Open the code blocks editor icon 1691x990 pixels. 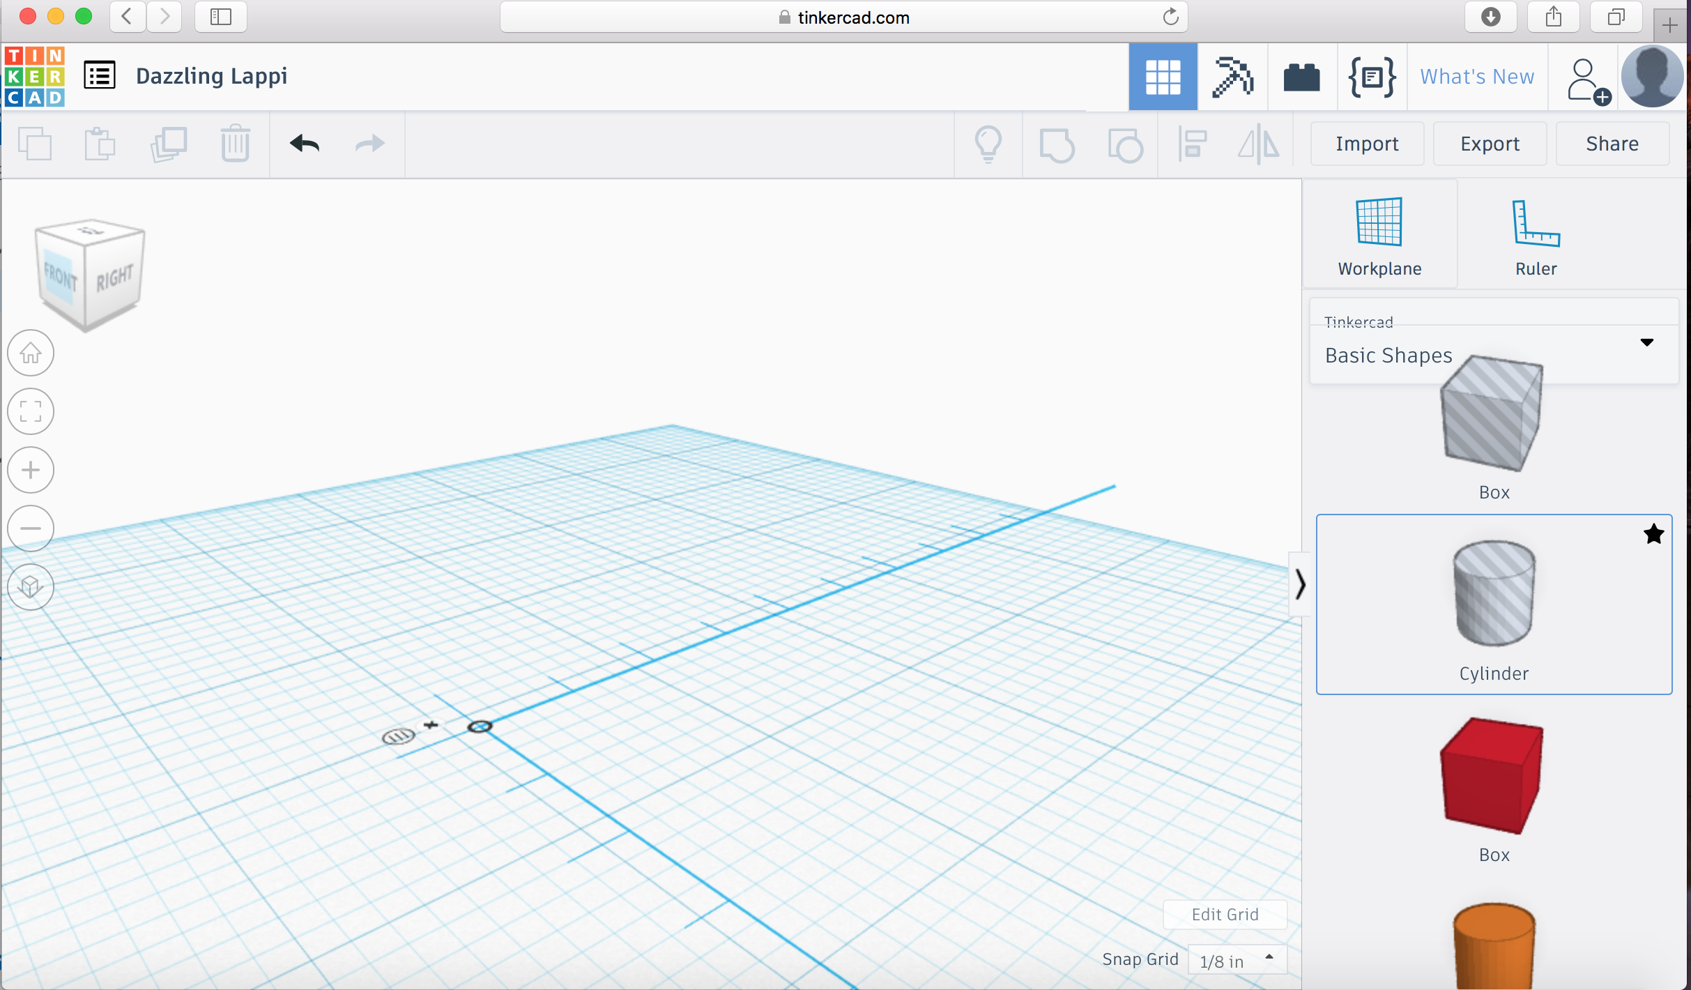(x=1372, y=77)
